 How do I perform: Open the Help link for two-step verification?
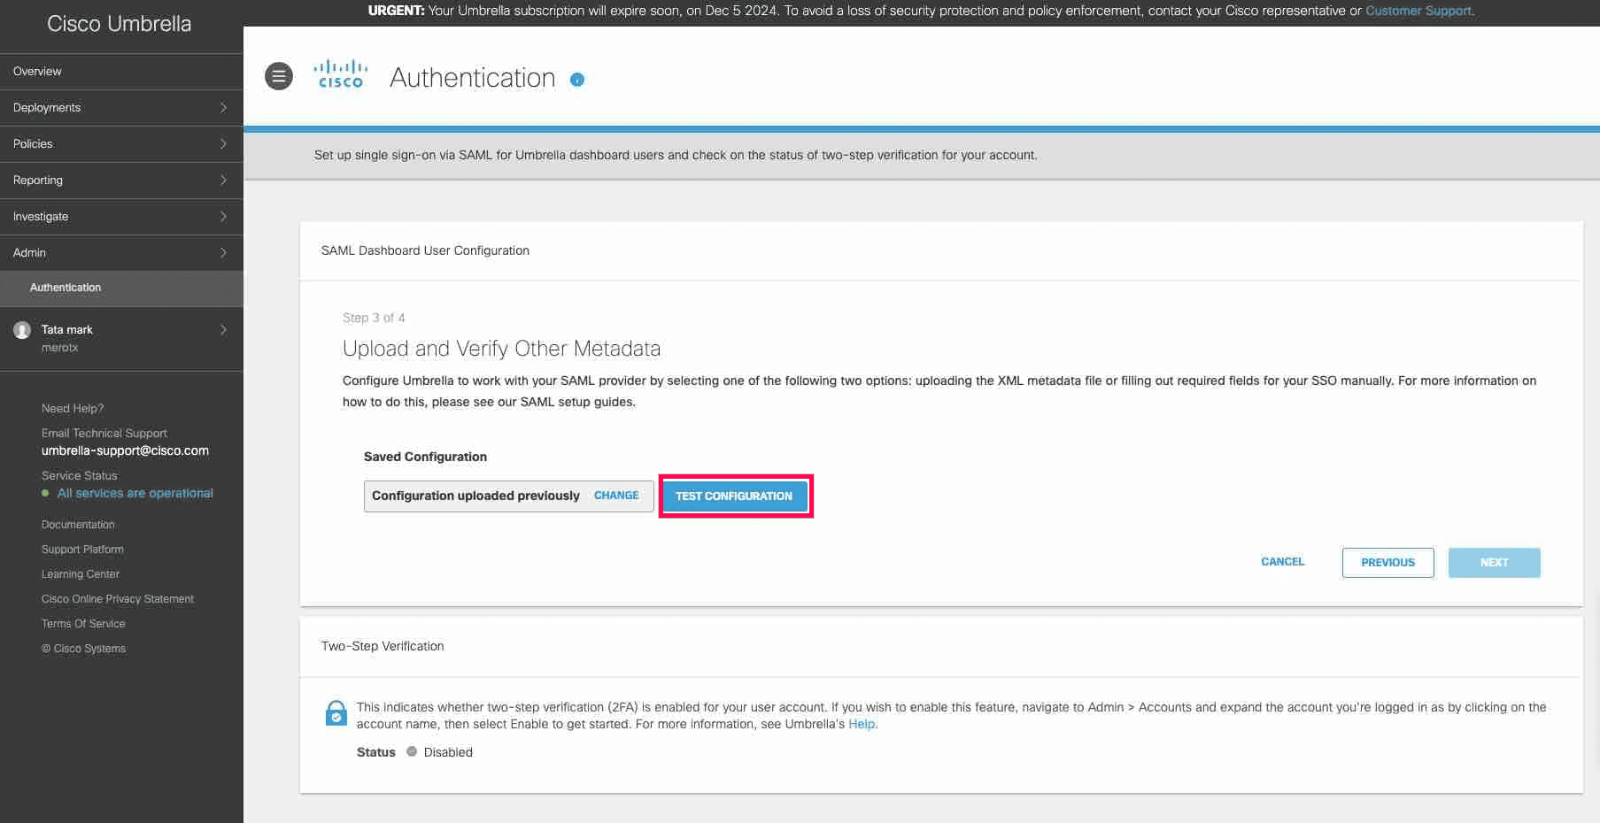(862, 724)
